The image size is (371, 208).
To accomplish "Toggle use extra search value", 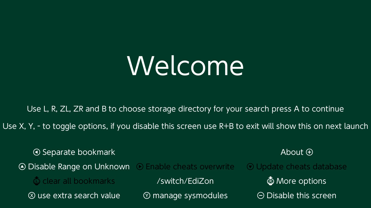I will pos(74,196).
